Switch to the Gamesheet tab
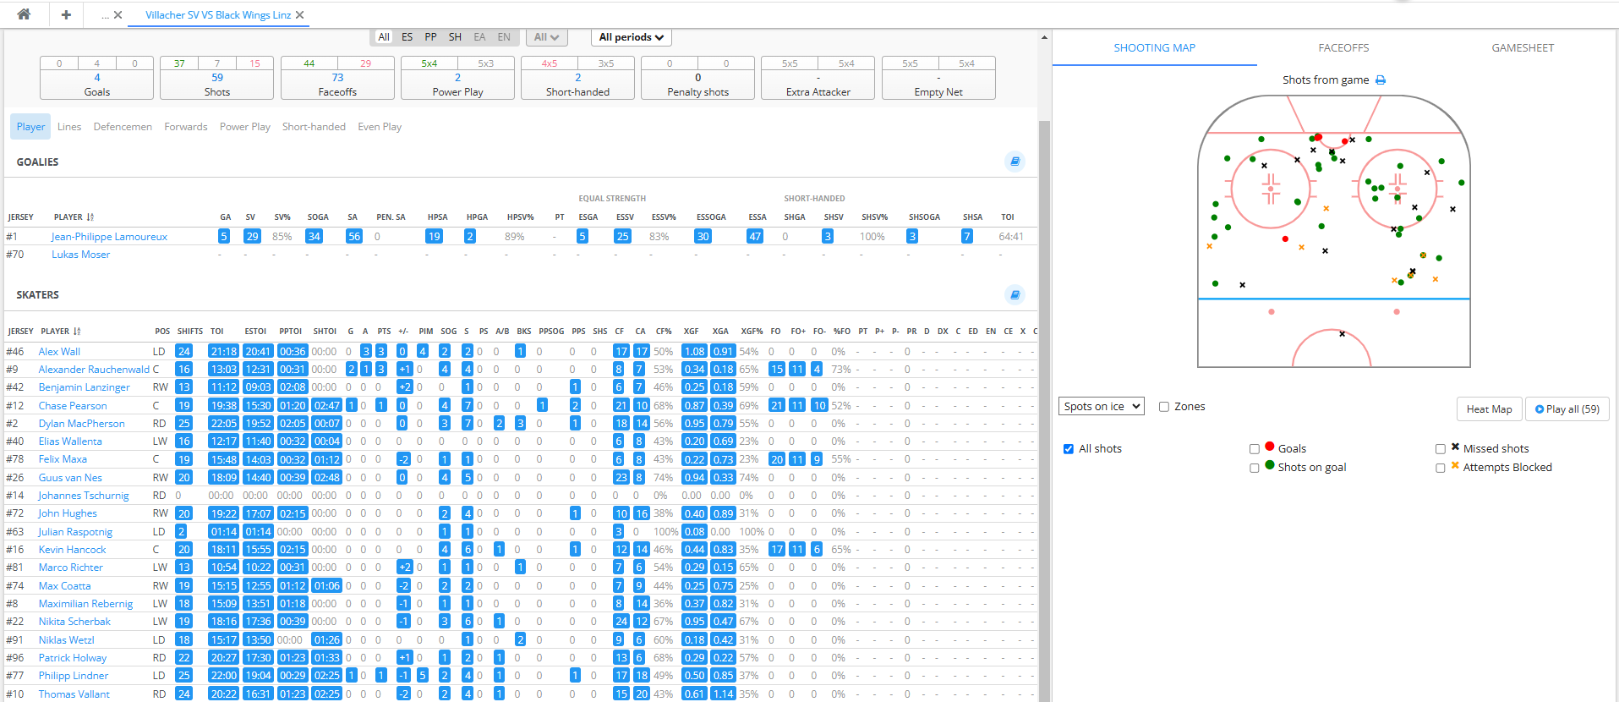 click(1523, 48)
